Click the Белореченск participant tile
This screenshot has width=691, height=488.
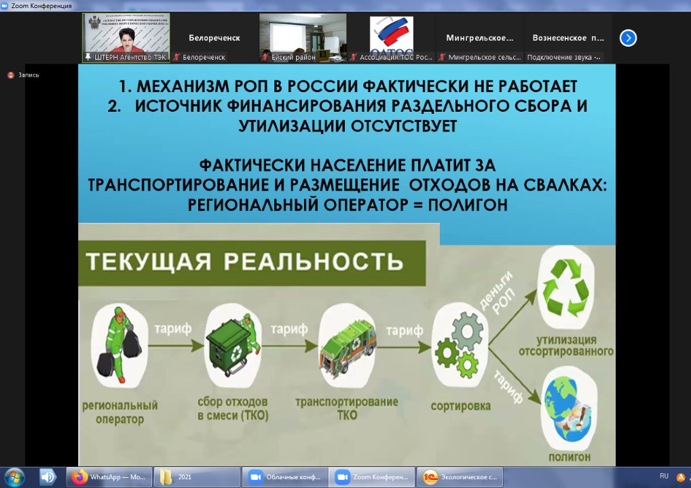[x=214, y=38]
